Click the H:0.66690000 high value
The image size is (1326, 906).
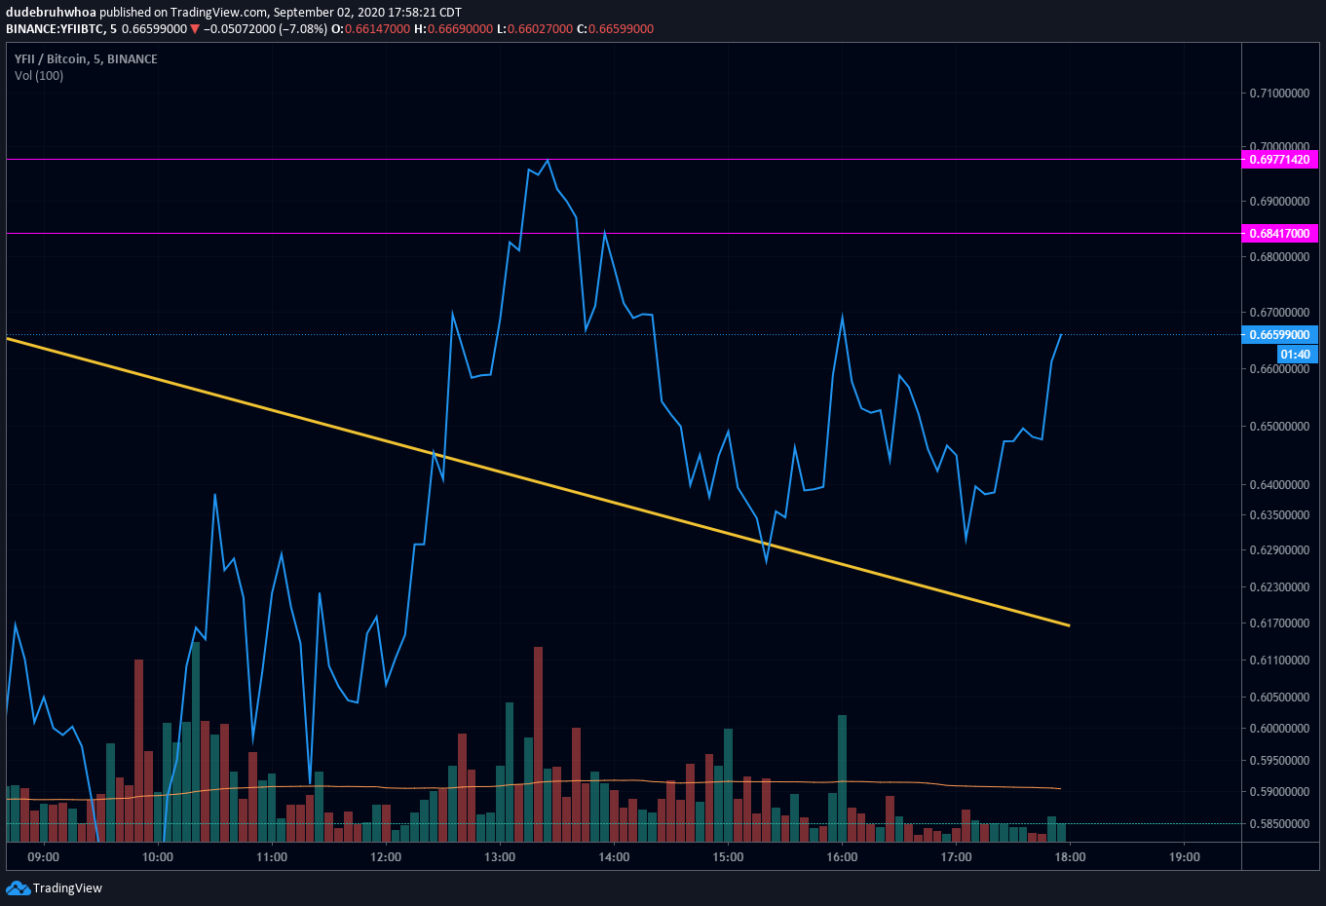coord(453,29)
